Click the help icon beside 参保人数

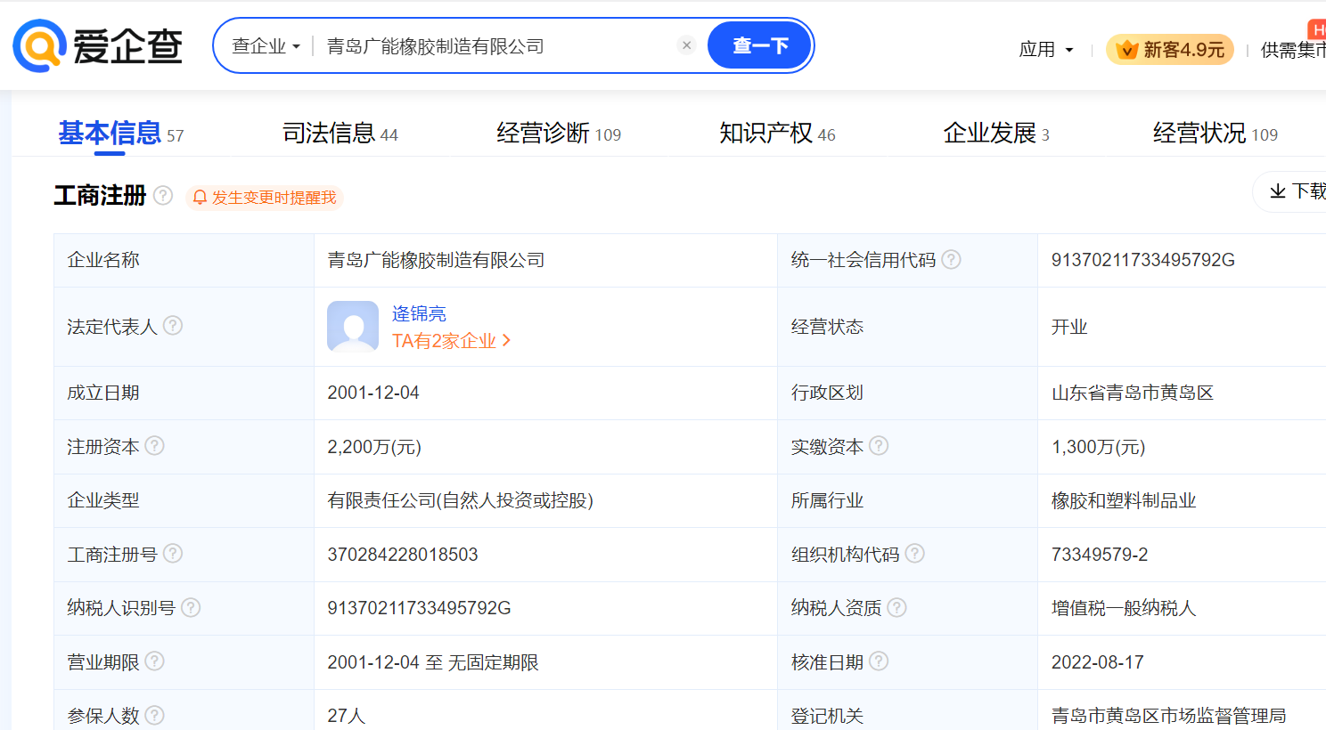click(155, 715)
